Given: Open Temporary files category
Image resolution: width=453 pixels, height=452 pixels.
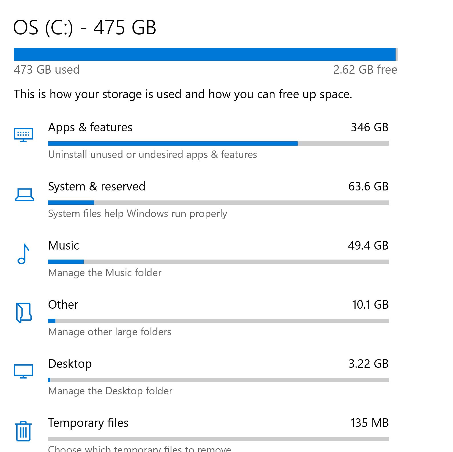Looking at the screenshot, I should coord(88,423).
